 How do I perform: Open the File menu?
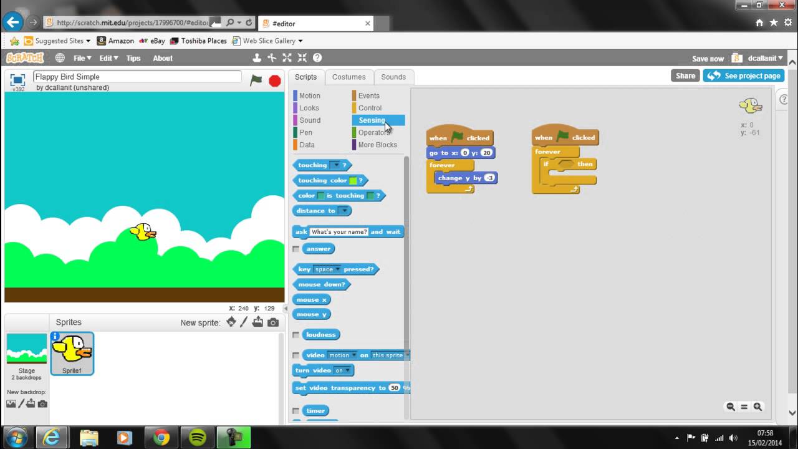(x=82, y=58)
